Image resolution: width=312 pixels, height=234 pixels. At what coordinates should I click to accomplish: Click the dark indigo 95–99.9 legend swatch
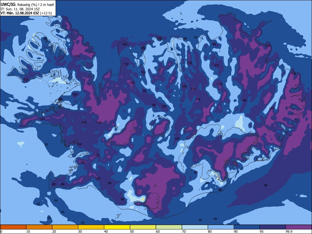point(273,227)
